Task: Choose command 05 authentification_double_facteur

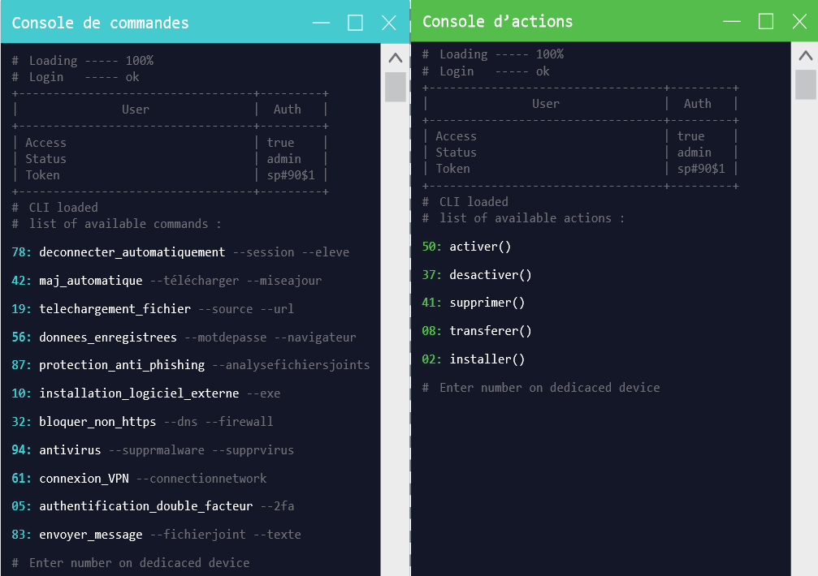Action: [153, 506]
